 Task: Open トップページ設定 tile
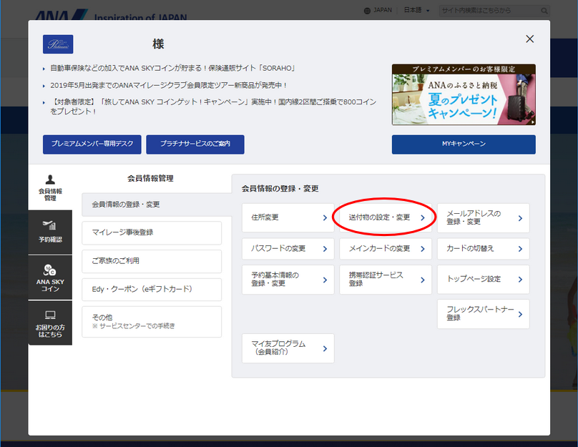[x=483, y=280]
